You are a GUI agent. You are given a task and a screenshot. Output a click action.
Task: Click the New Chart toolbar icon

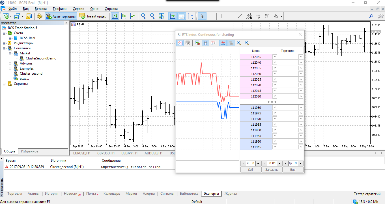point(6,16)
